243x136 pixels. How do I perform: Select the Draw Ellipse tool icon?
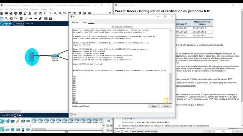[35, 19]
